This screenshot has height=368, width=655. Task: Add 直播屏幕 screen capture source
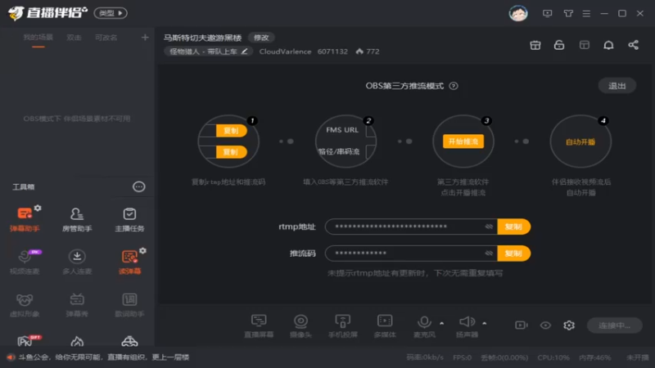pos(259,325)
